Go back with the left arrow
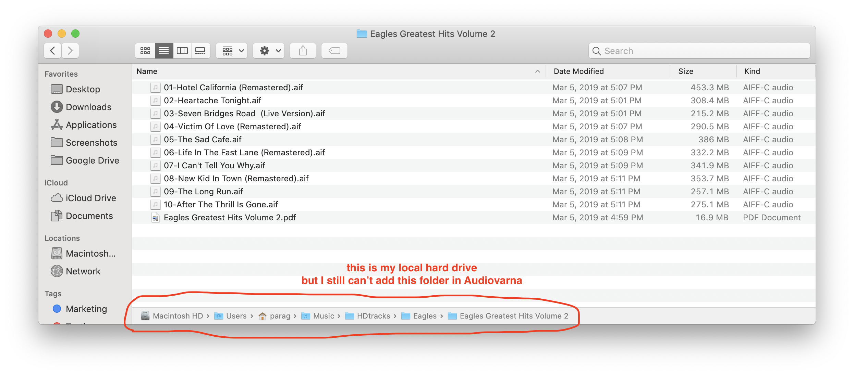Screen dimensions: 854x375 [x=52, y=51]
